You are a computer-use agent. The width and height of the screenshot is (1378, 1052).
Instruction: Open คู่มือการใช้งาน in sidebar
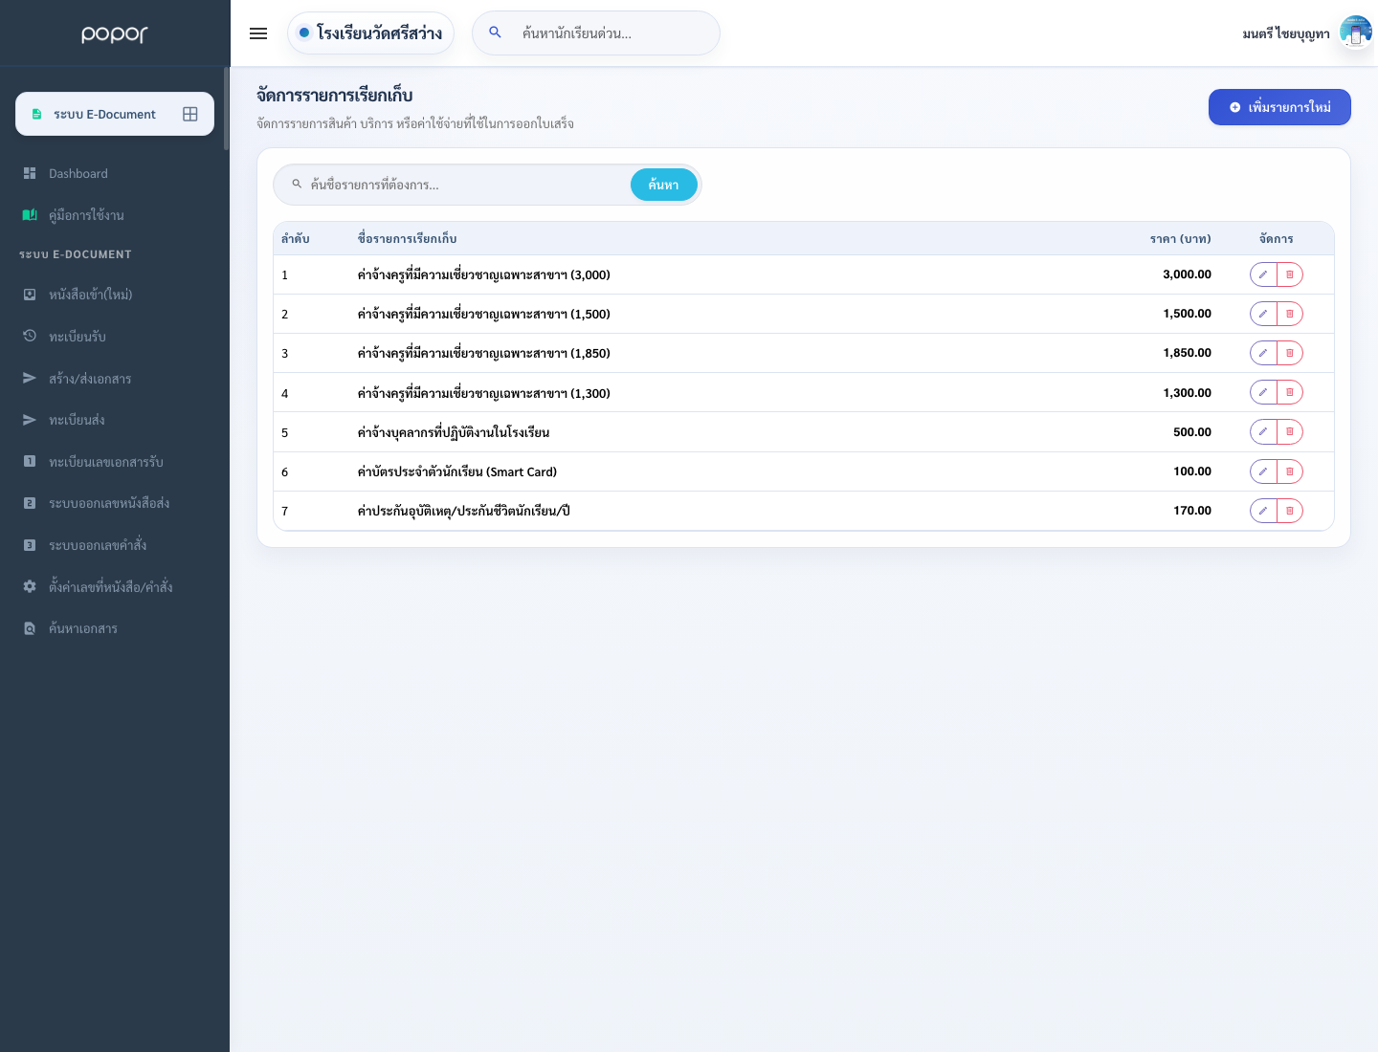coord(115,215)
